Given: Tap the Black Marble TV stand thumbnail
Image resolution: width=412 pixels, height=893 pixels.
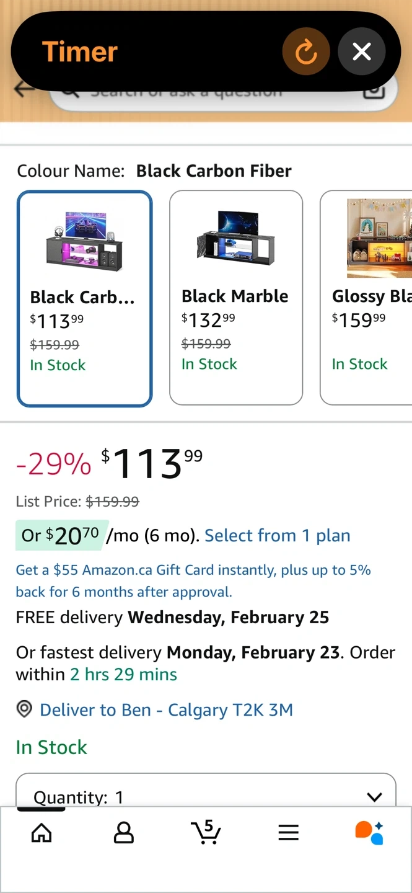Looking at the screenshot, I should click(x=236, y=238).
